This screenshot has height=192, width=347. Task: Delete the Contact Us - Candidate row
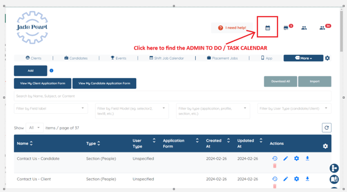click(275, 166)
